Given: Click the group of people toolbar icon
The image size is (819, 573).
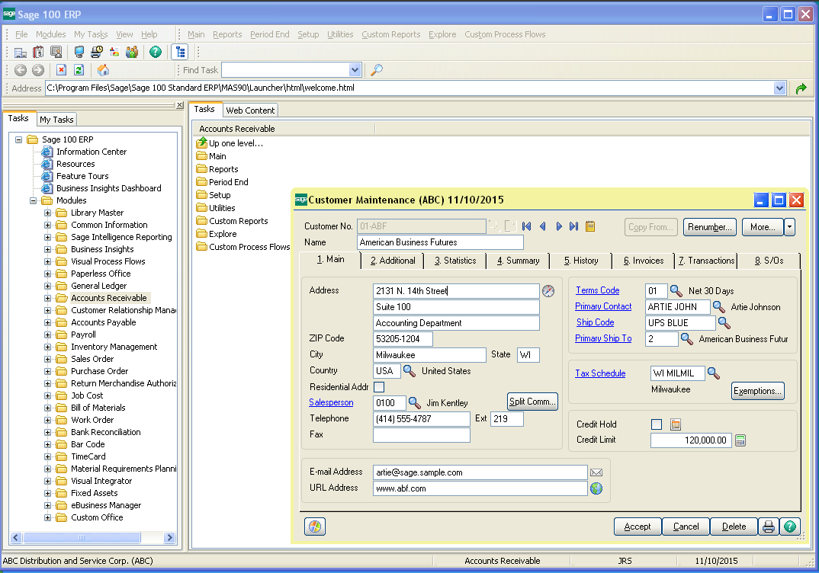Looking at the screenshot, I should click(132, 52).
